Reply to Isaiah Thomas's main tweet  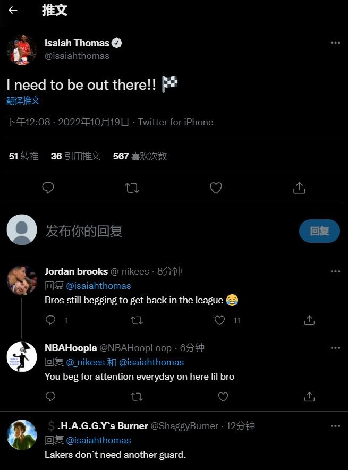coord(48,187)
